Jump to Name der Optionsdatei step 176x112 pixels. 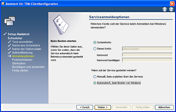click(x=27, y=49)
